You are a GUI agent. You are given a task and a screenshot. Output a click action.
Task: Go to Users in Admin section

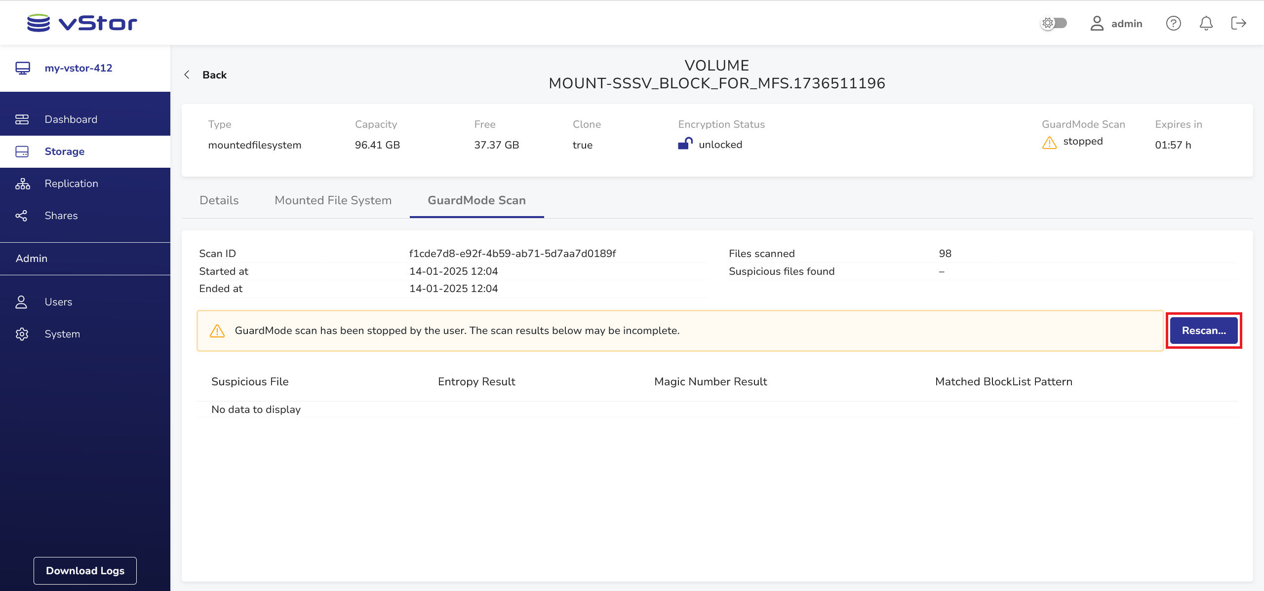(58, 302)
